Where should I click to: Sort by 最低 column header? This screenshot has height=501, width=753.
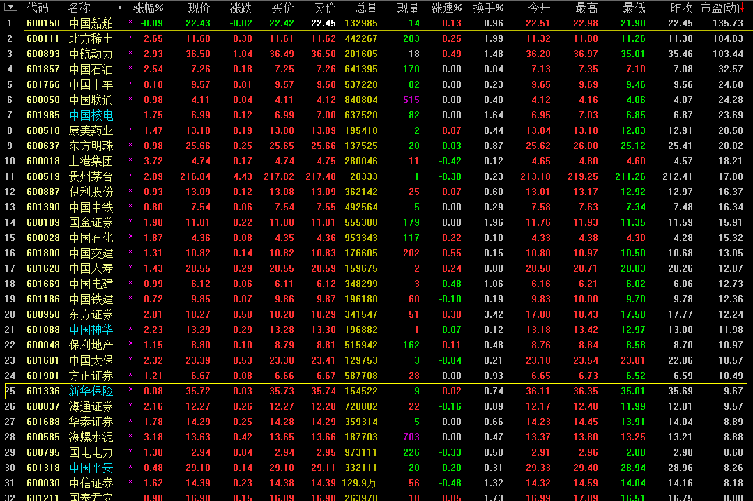(x=634, y=8)
